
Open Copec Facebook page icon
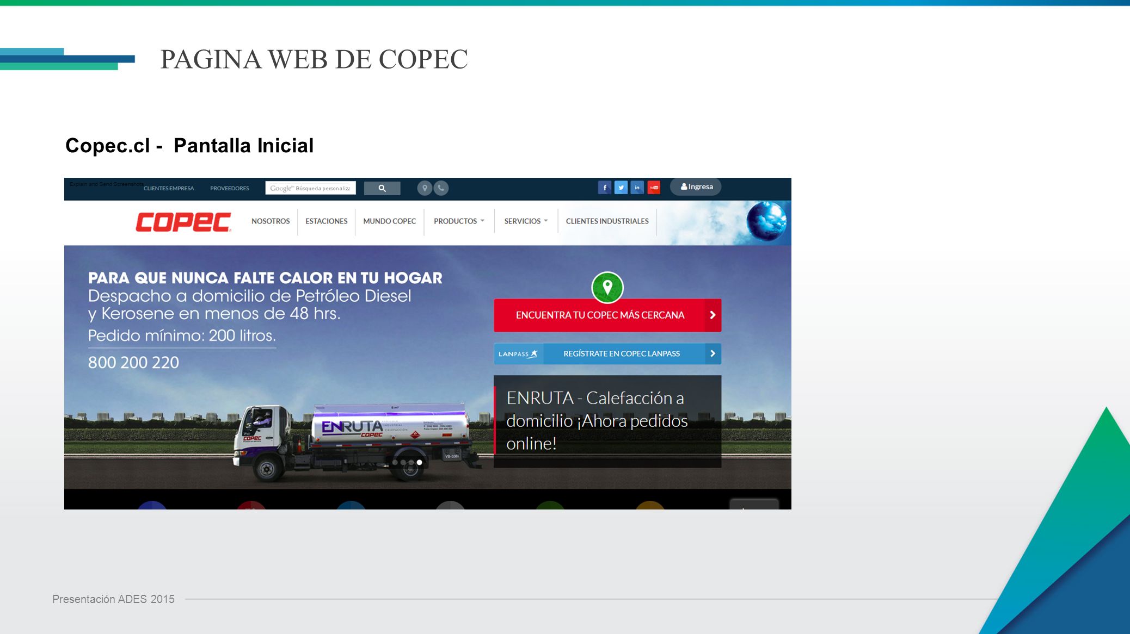605,188
